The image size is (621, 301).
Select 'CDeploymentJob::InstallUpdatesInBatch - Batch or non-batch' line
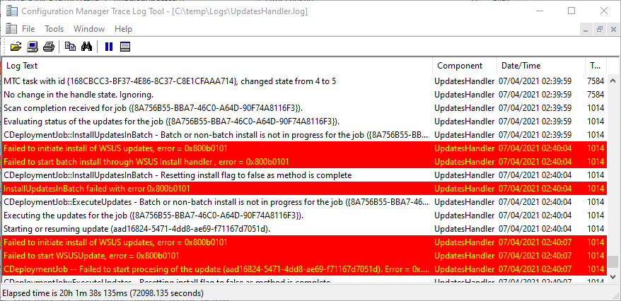pyautogui.click(x=304, y=135)
